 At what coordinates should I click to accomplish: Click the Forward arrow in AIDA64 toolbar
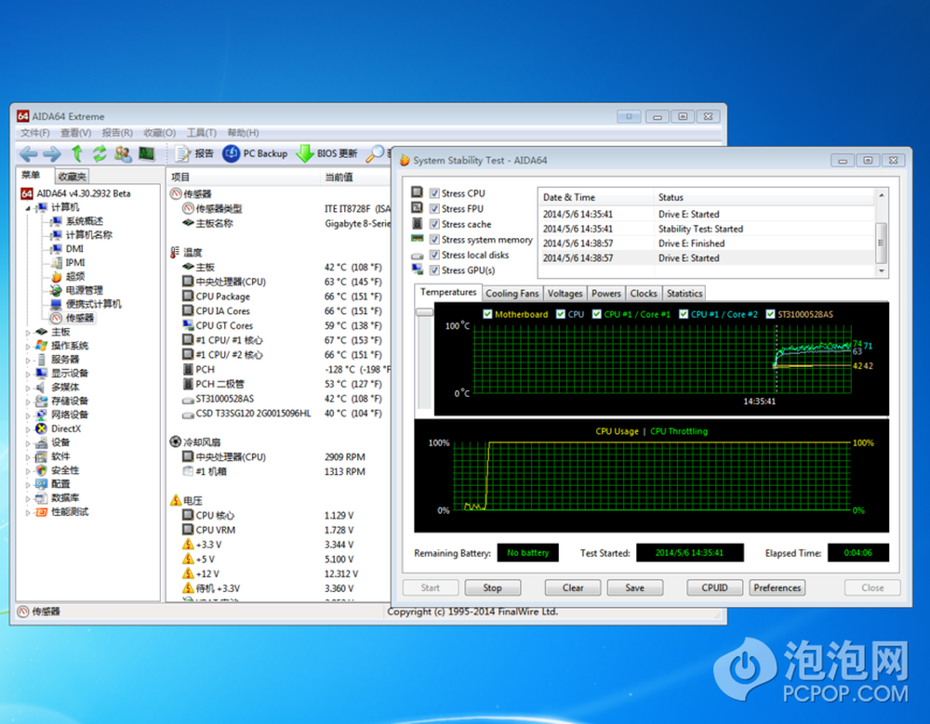[52, 154]
